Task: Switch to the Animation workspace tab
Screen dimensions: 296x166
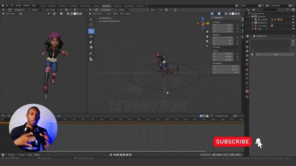Action: point(106,6)
